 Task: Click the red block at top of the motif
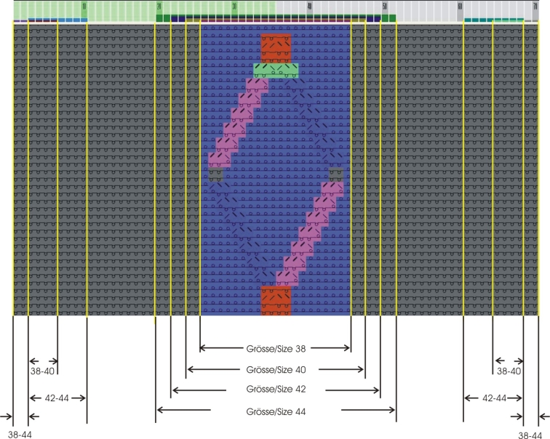276,47
